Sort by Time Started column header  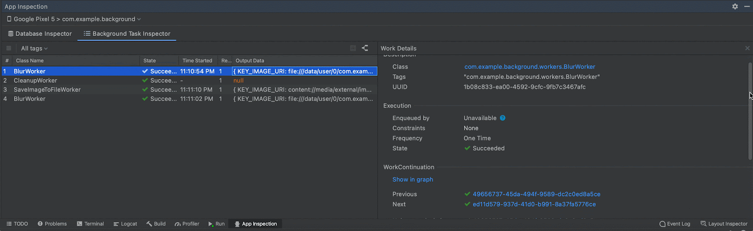(x=198, y=61)
